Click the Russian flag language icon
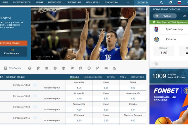Image resolution: width=188 pixels, height=125 pixels. [x=180, y=2]
